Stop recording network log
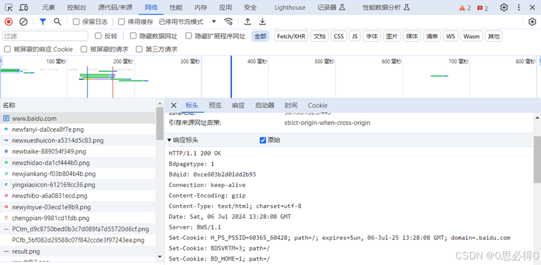The image size is (541, 265). (9, 22)
